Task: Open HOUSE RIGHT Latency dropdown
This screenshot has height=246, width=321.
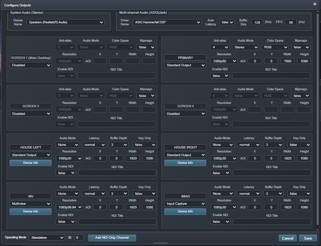Action: coord(249,145)
